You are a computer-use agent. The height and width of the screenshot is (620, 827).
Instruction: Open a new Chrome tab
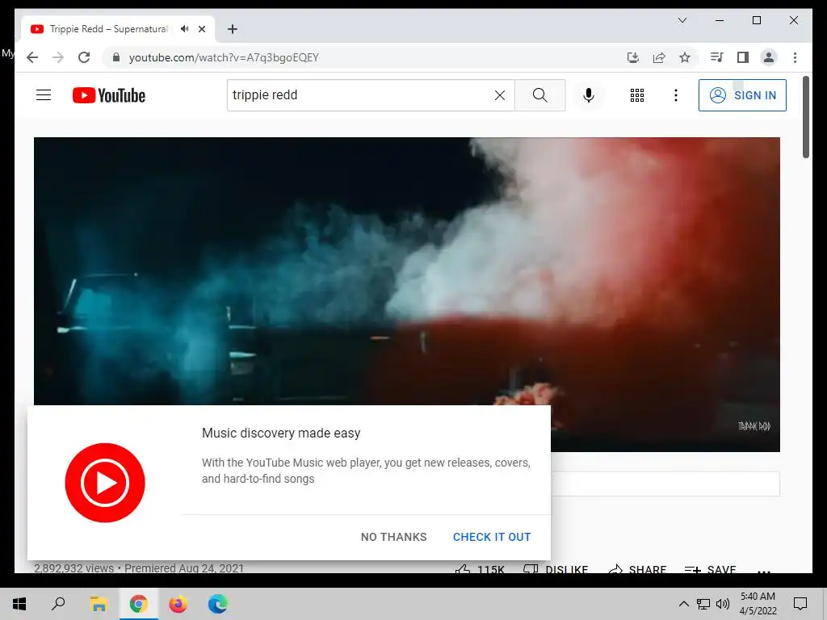click(x=233, y=29)
